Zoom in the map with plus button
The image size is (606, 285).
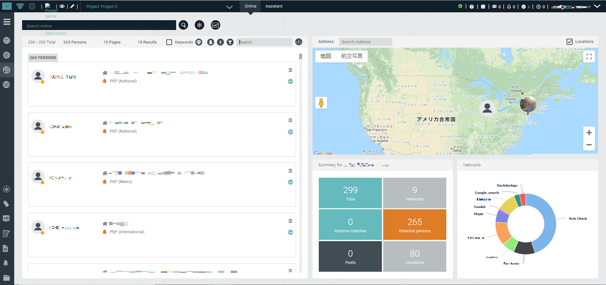point(589,133)
